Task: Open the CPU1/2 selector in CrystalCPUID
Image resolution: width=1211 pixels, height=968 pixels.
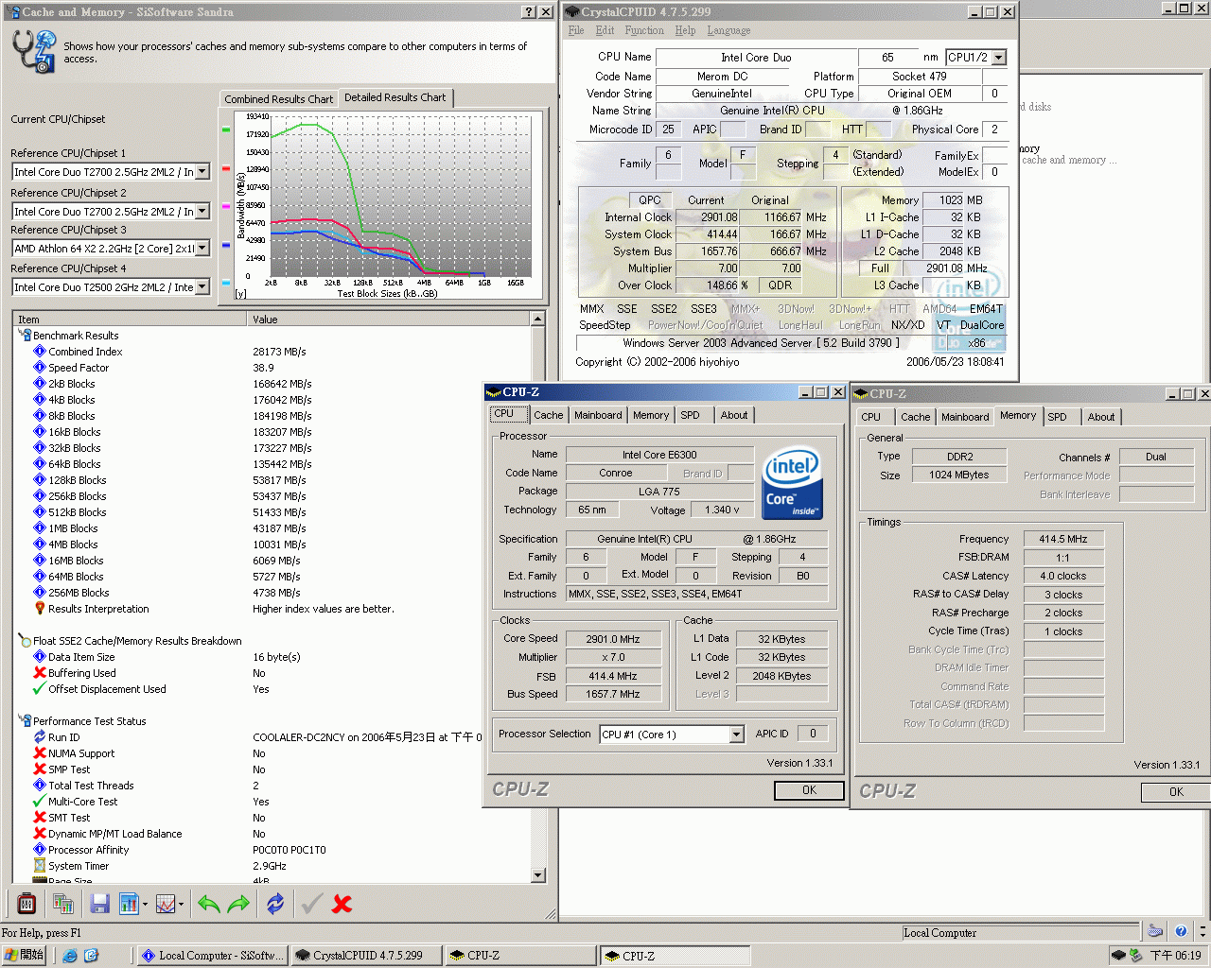Action: [999, 58]
